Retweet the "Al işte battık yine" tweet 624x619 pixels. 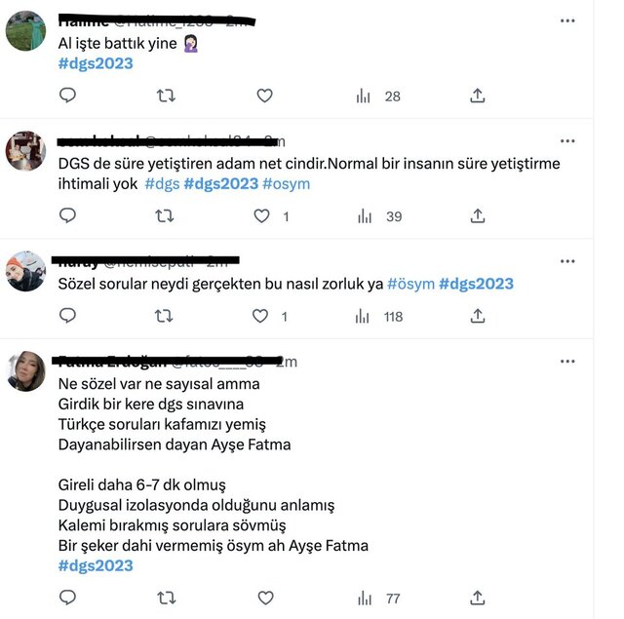[166, 96]
